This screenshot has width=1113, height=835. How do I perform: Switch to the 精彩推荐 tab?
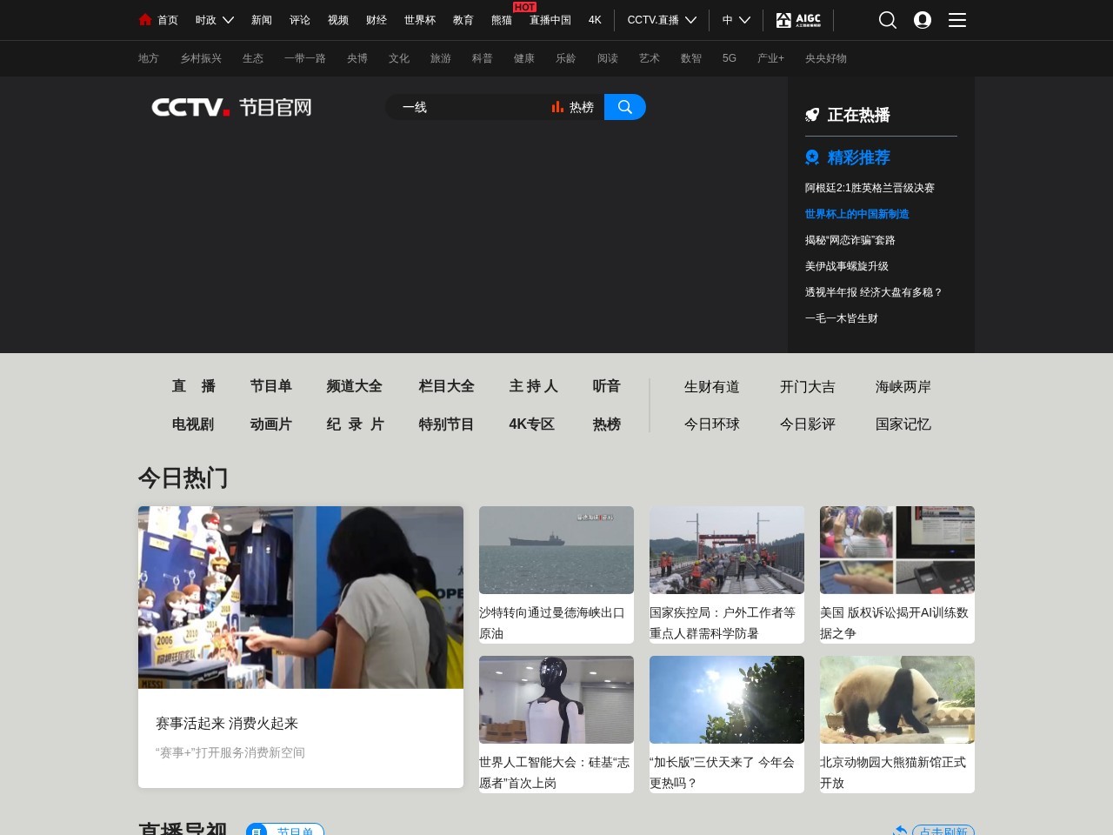click(x=858, y=157)
